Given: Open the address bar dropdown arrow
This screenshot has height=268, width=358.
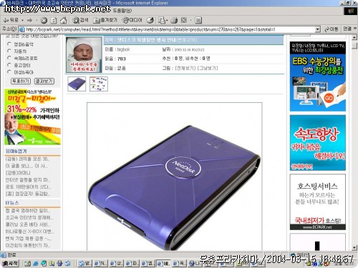Looking at the screenshot, I should (x=317, y=29).
